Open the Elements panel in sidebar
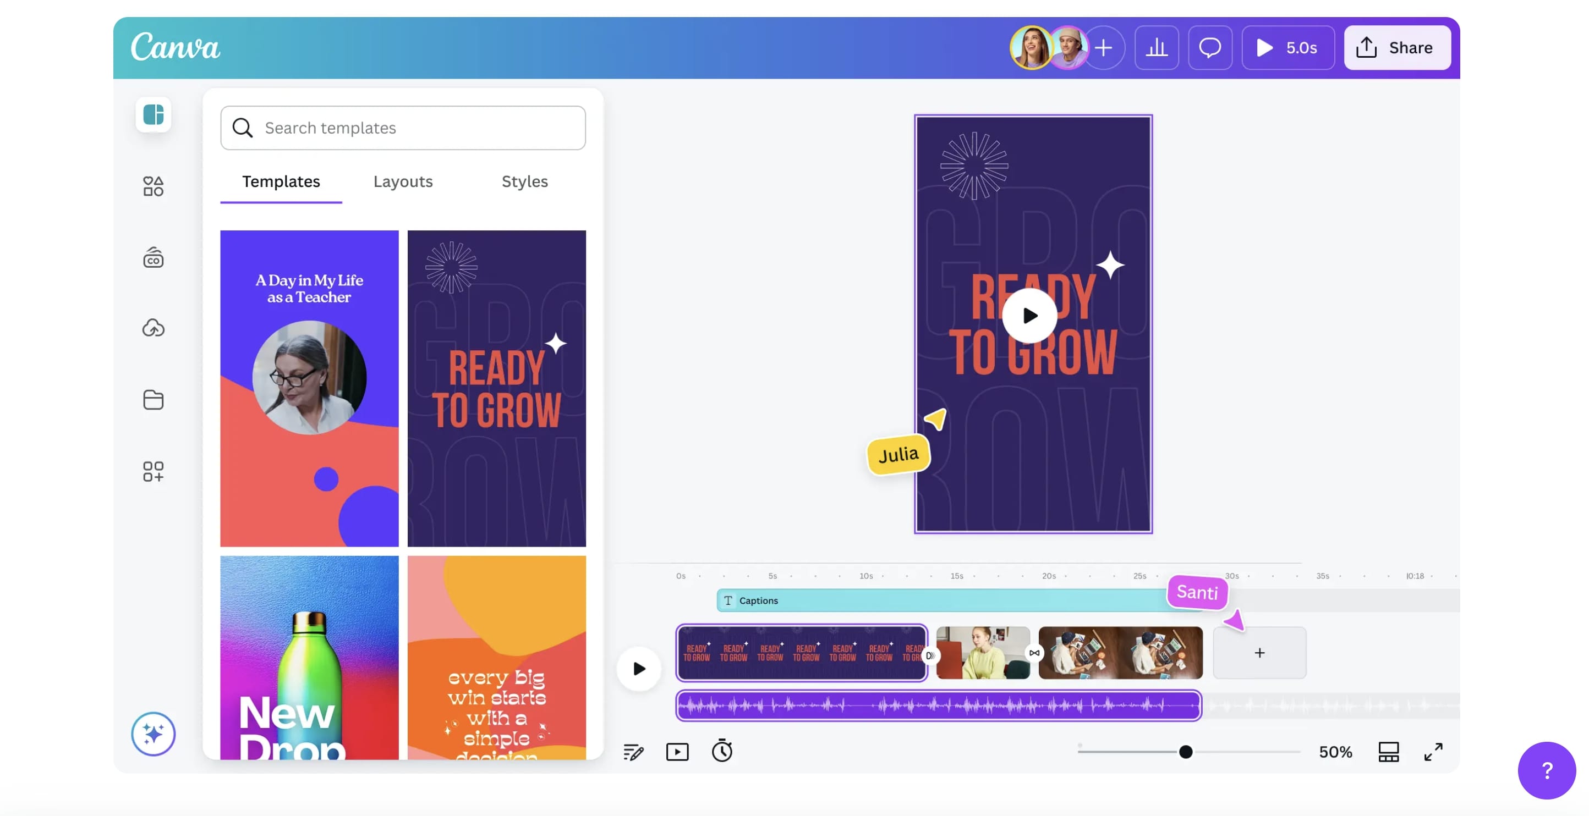The image size is (1589, 816). coord(153,186)
